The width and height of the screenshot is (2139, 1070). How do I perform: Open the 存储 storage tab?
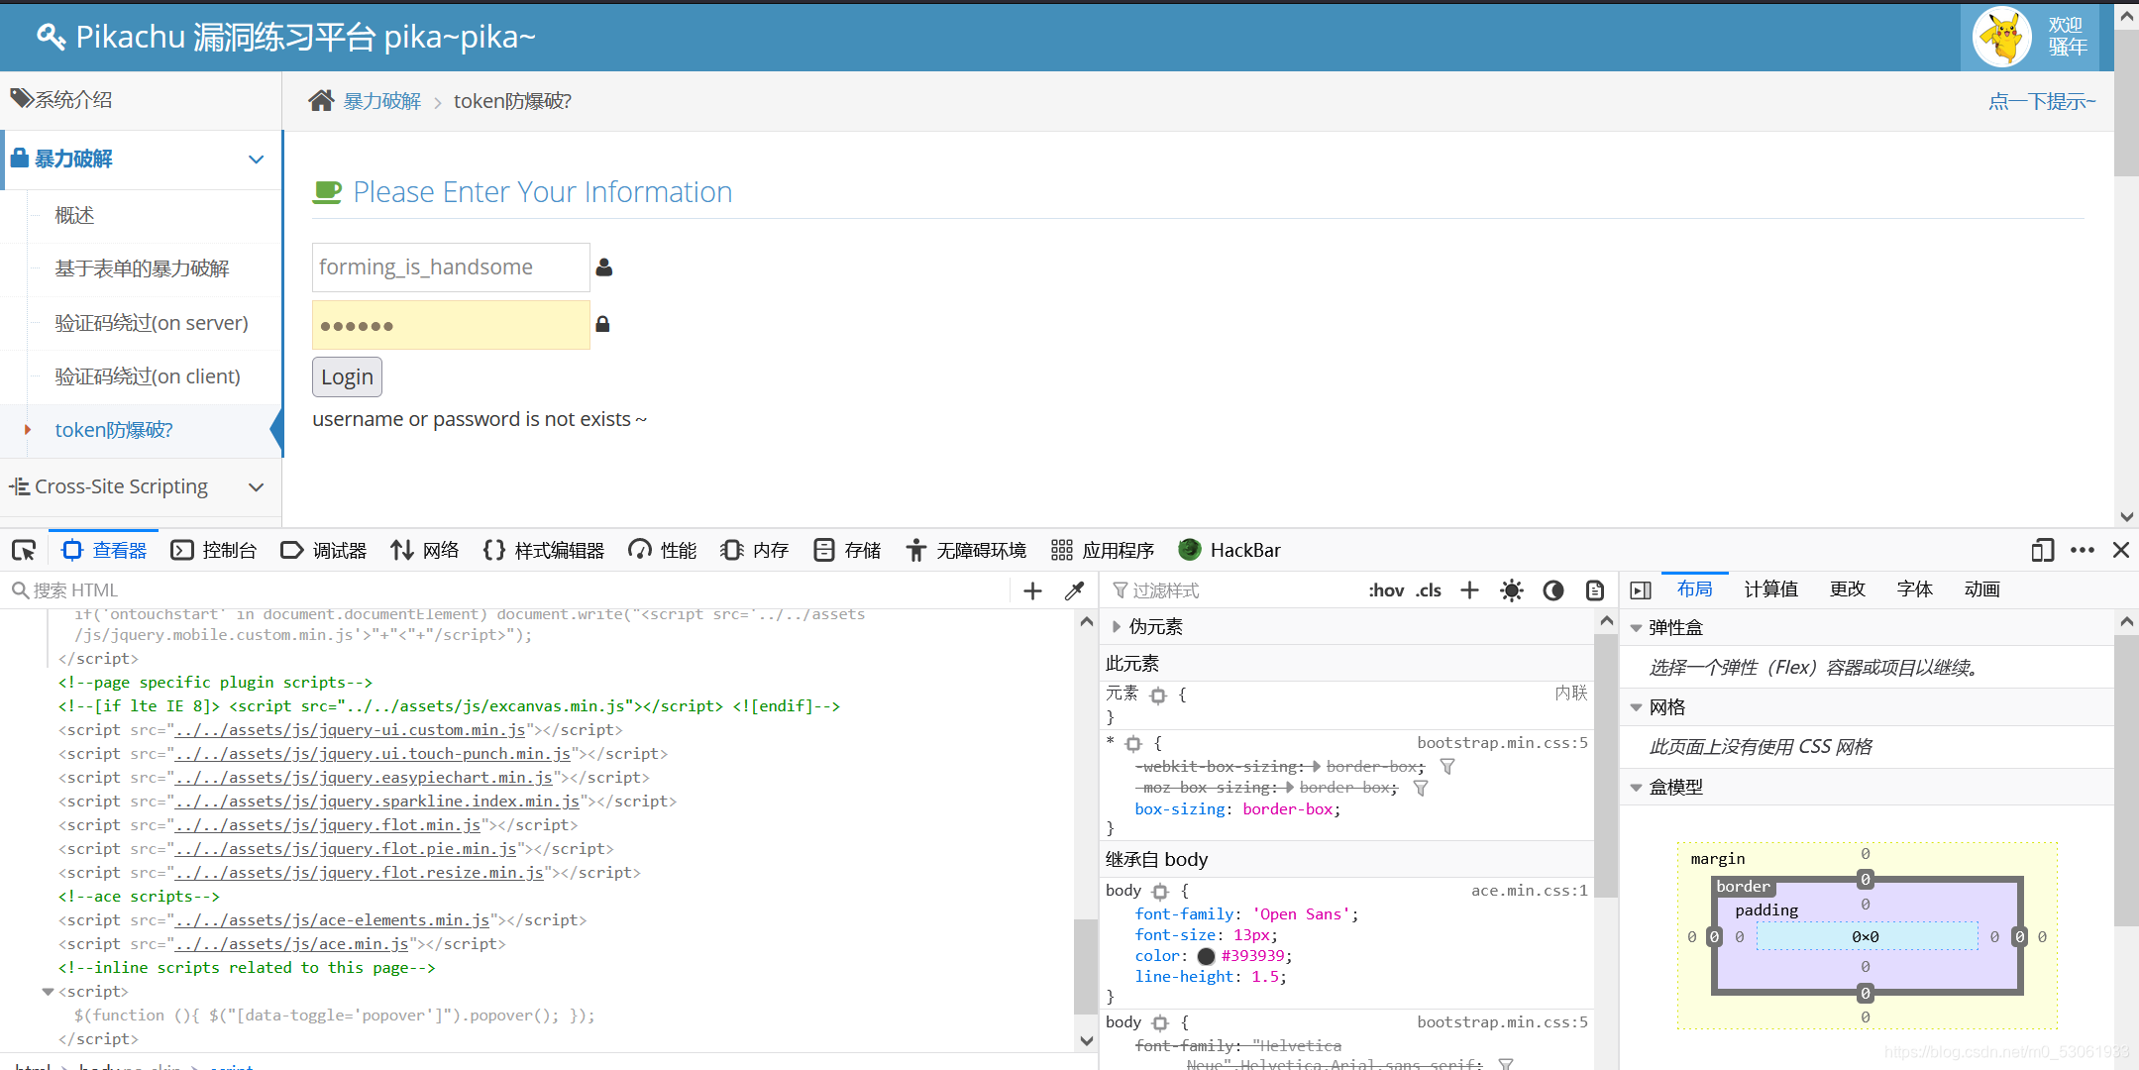847,550
